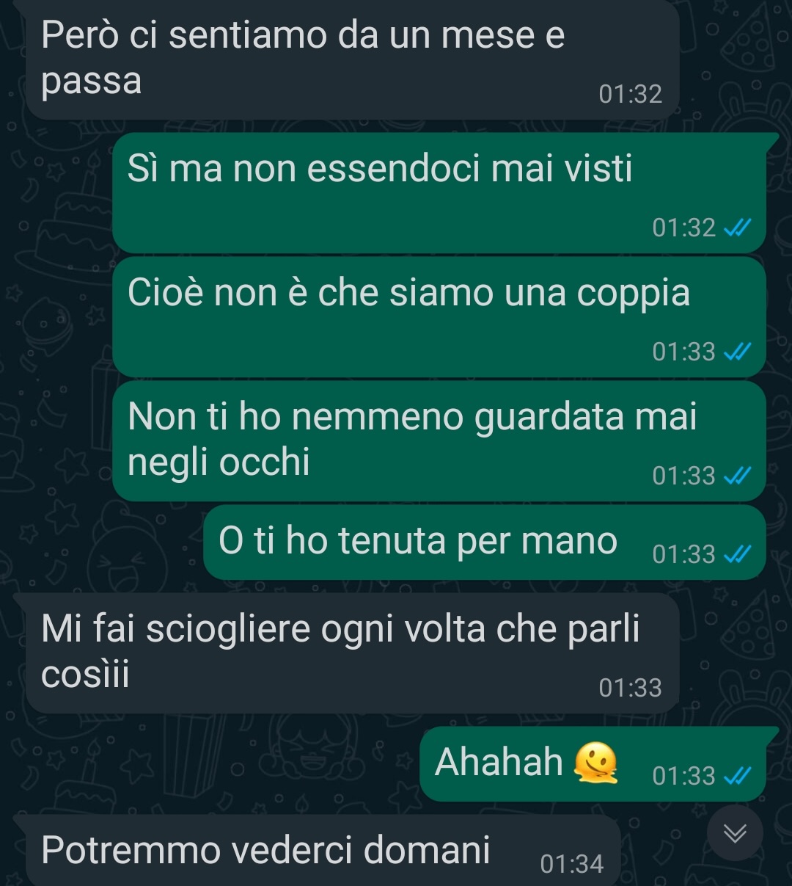Tap the 01:32 timestamp on first received message
Image resolution: width=792 pixels, height=886 pixels.
(x=631, y=94)
